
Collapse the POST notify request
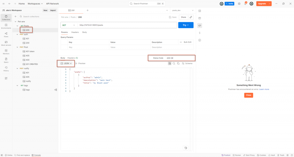[17, 69]
